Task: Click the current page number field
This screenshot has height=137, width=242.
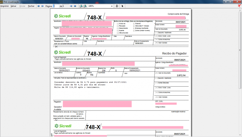Action: [56, 6]
